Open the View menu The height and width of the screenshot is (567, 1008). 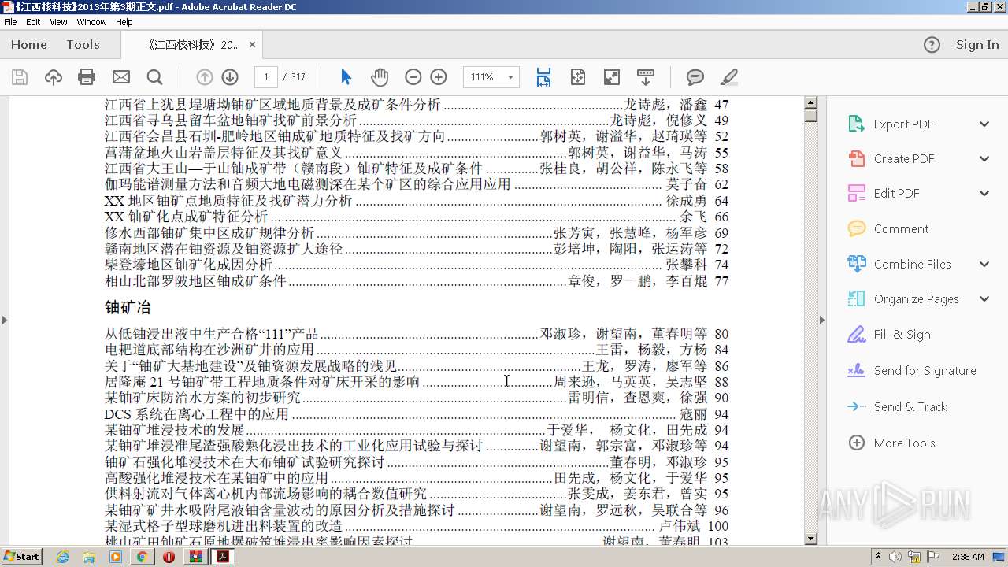(58, 22)
